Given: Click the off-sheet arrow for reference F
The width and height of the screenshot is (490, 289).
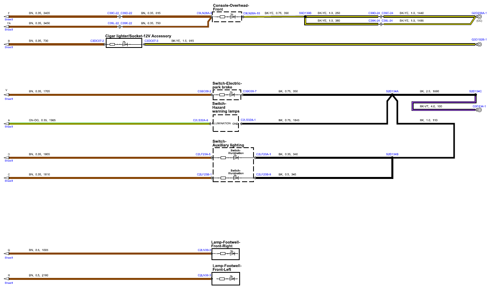Looking at the screenshot, I should pos(7,17).
